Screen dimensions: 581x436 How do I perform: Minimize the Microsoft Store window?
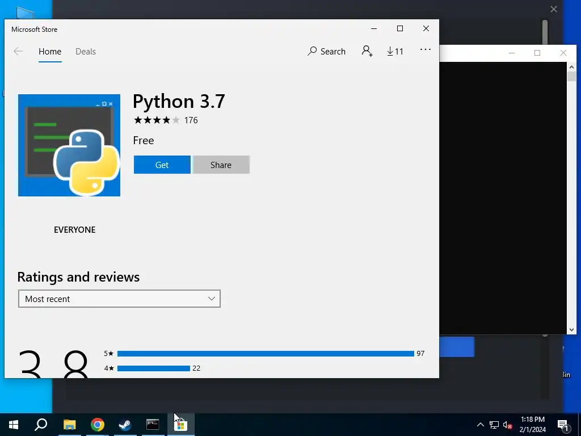[374, 28]
